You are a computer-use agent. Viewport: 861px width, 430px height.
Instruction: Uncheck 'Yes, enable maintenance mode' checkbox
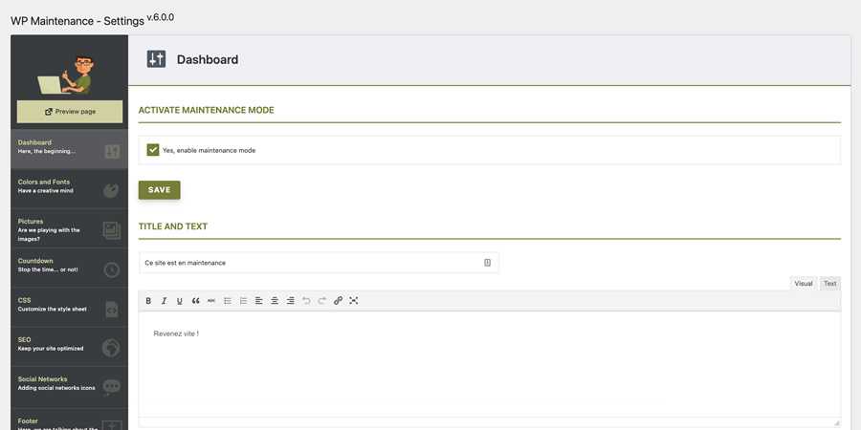tap(153, 150)
